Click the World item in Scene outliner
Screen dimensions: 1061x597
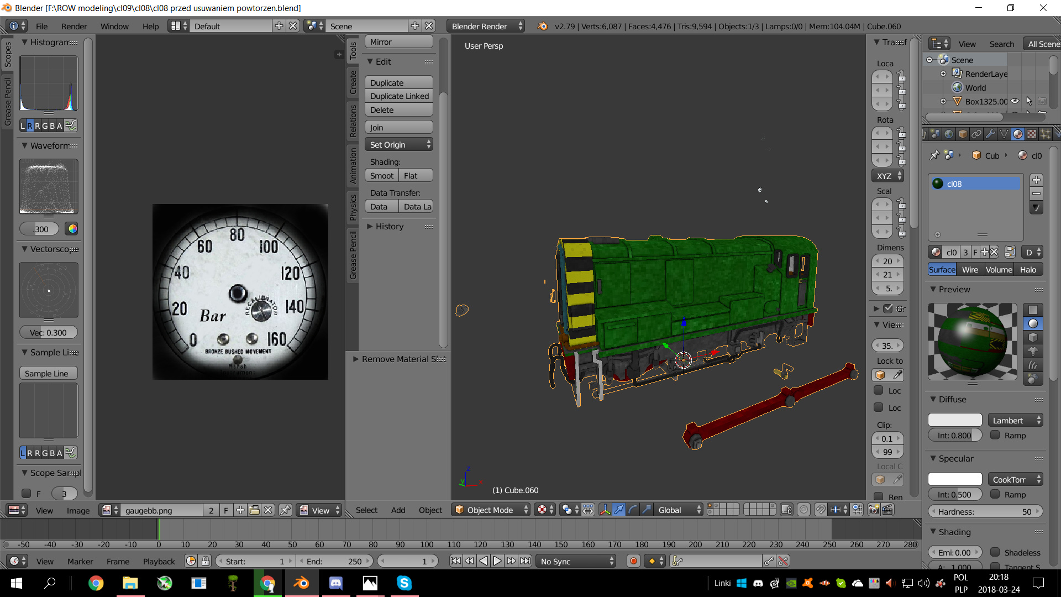[x=975, y=87]
